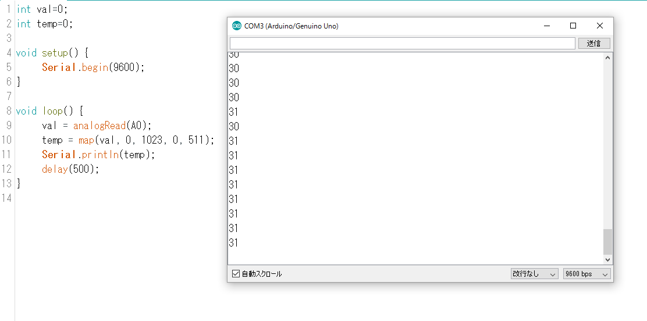This screenshot has width=647, height=321.
Task: Click the scroll up arrow in serial monitor
Action: (x=607, y=58)
